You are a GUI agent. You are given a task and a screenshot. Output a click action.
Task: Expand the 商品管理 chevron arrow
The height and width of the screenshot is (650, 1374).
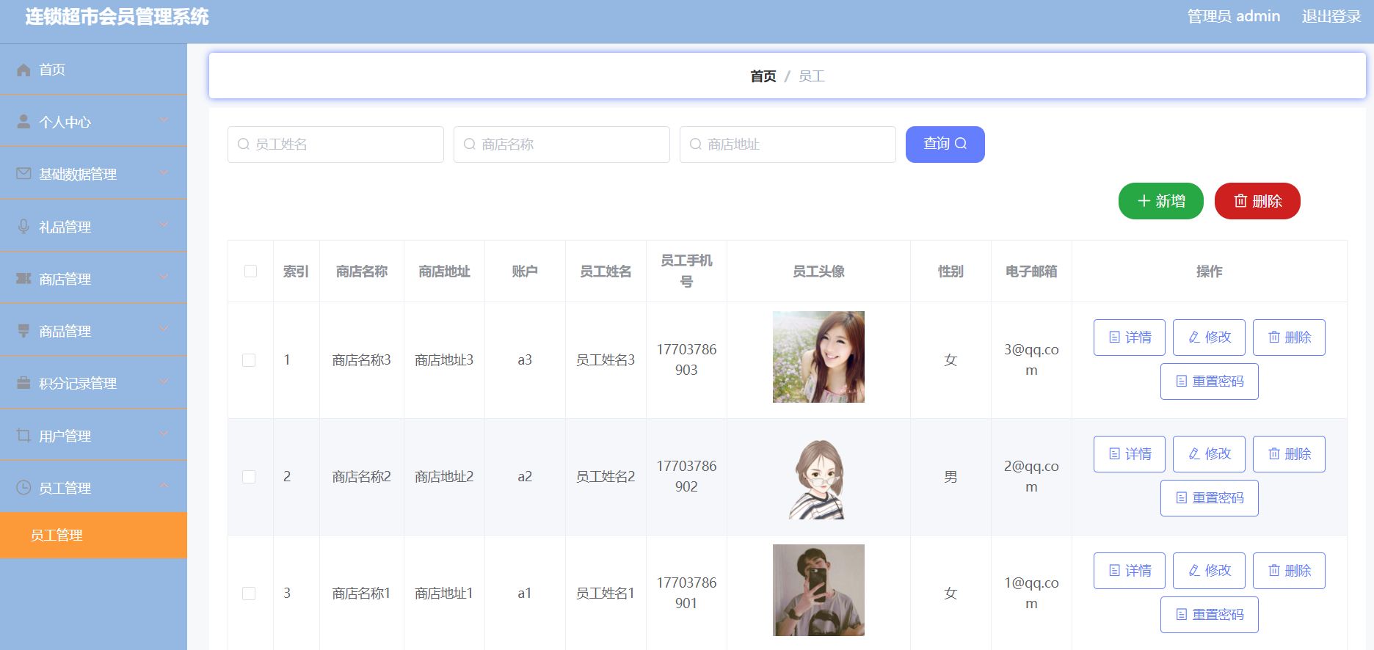click(x=164, y=329)
